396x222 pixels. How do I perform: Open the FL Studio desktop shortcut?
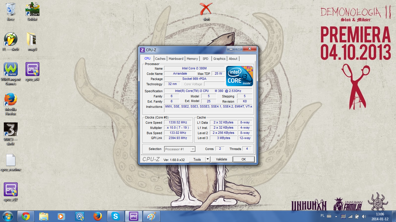coord(10,40)
